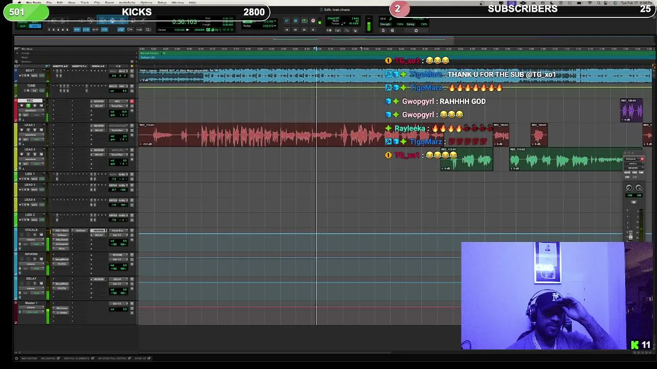657x369 pixels.
Task: Open REC track waveform view selector
Action: 31,111
